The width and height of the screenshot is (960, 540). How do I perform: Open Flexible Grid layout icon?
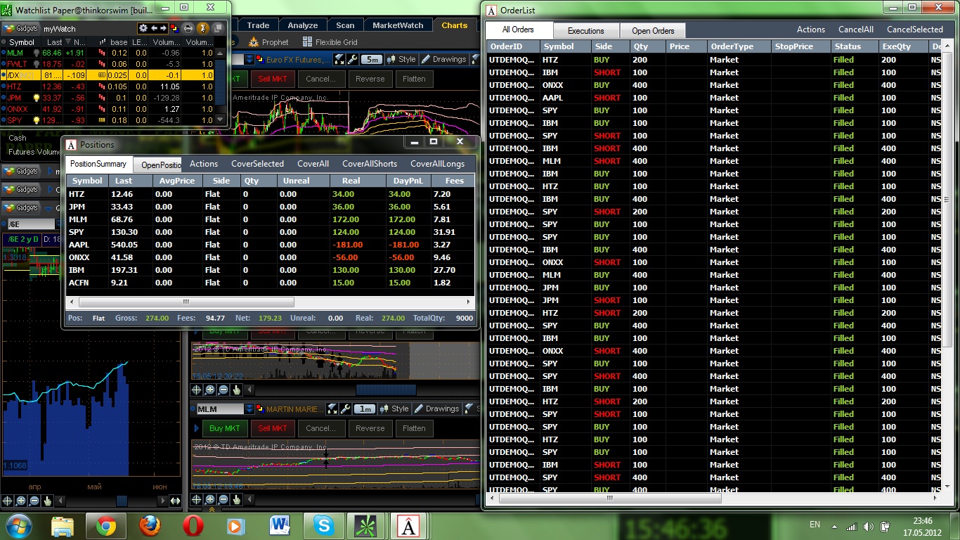307,42
